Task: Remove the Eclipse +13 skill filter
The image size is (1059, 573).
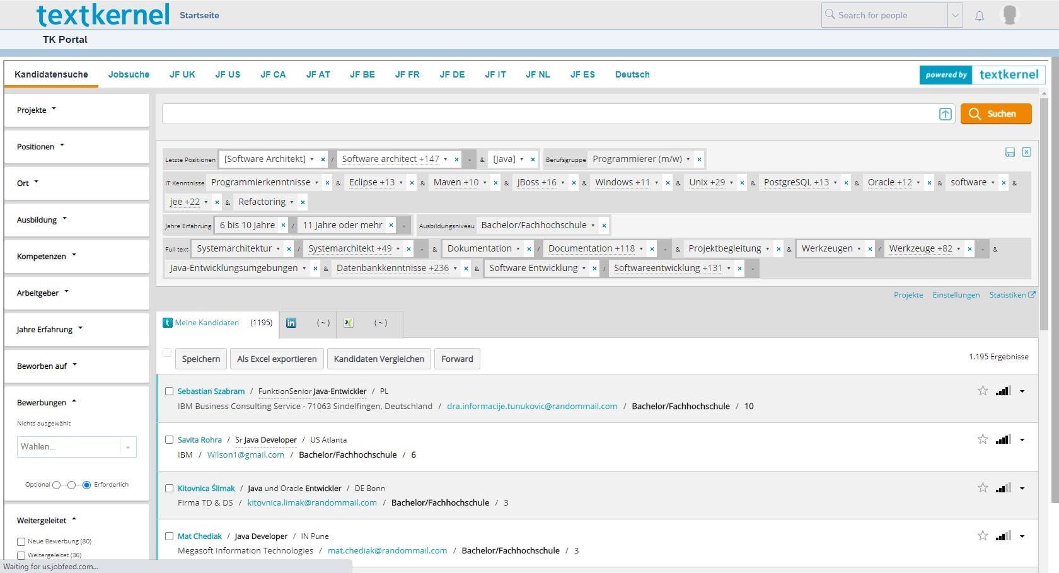Action: coord(412,183)
